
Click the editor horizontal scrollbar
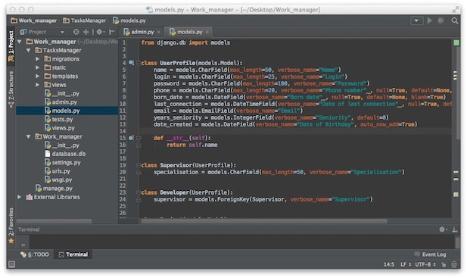[x=264, y=221]
